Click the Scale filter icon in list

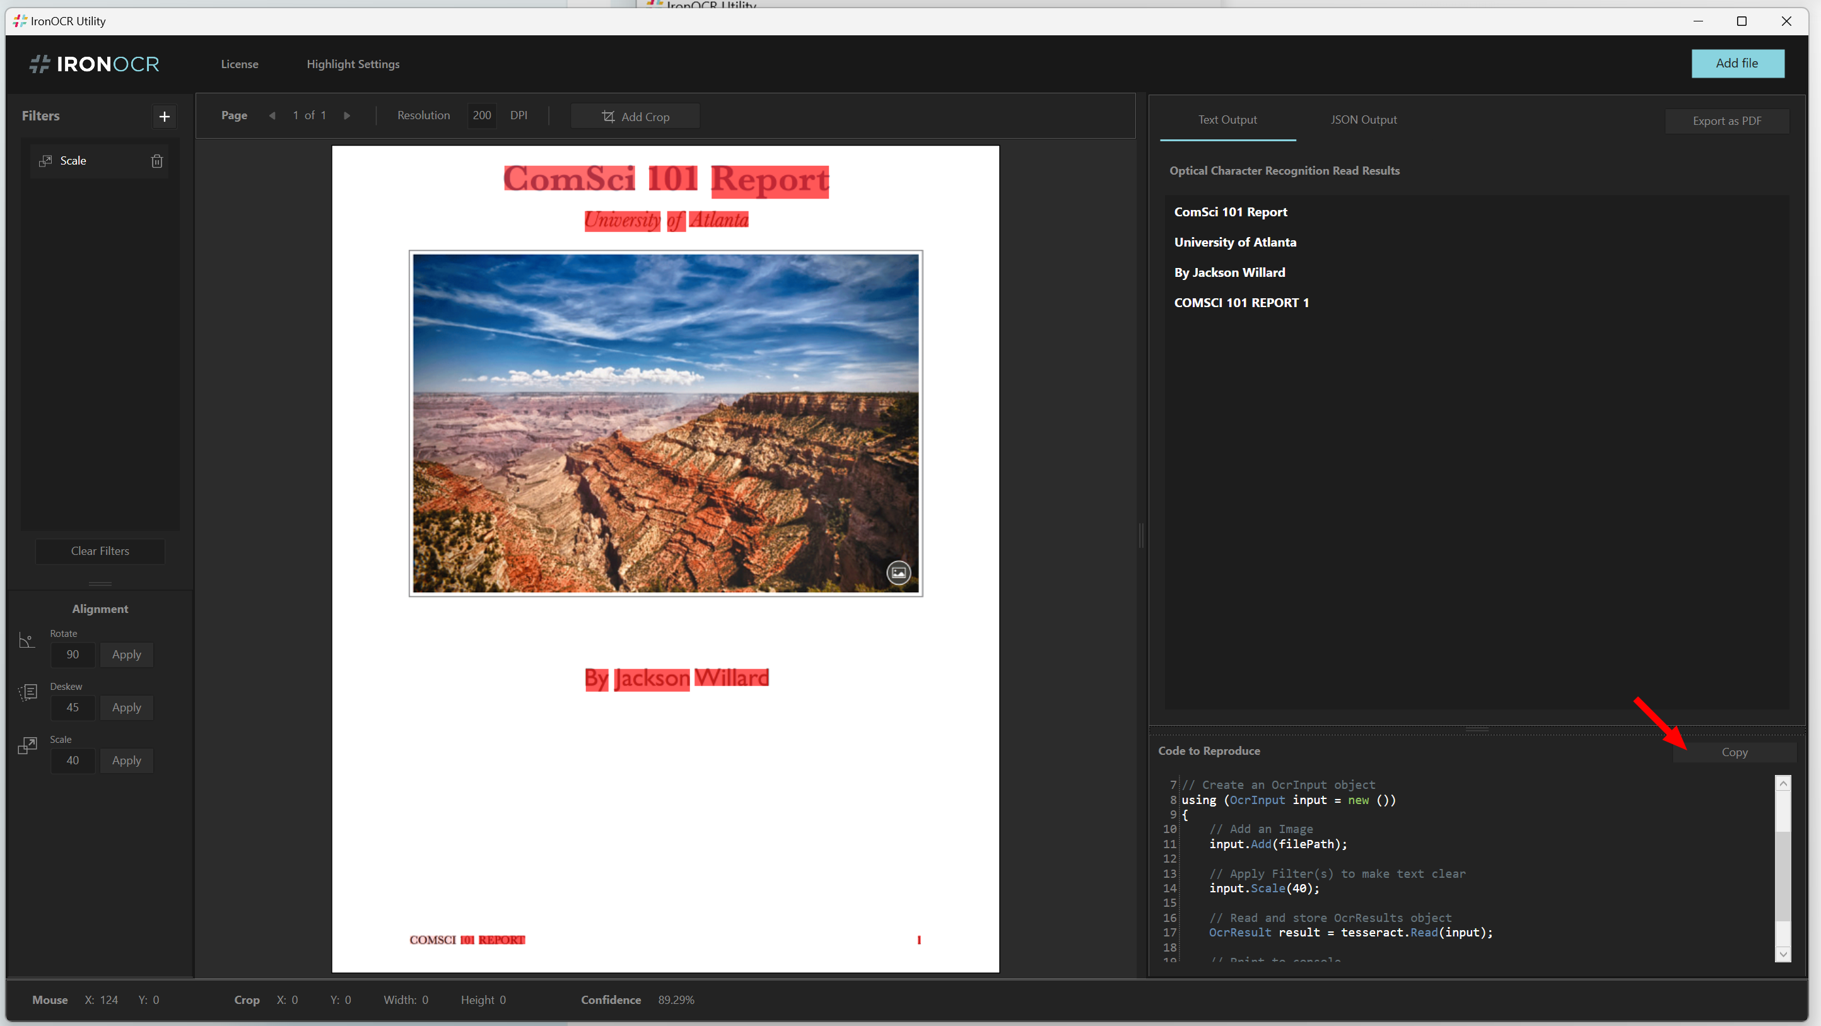point(46,161)
